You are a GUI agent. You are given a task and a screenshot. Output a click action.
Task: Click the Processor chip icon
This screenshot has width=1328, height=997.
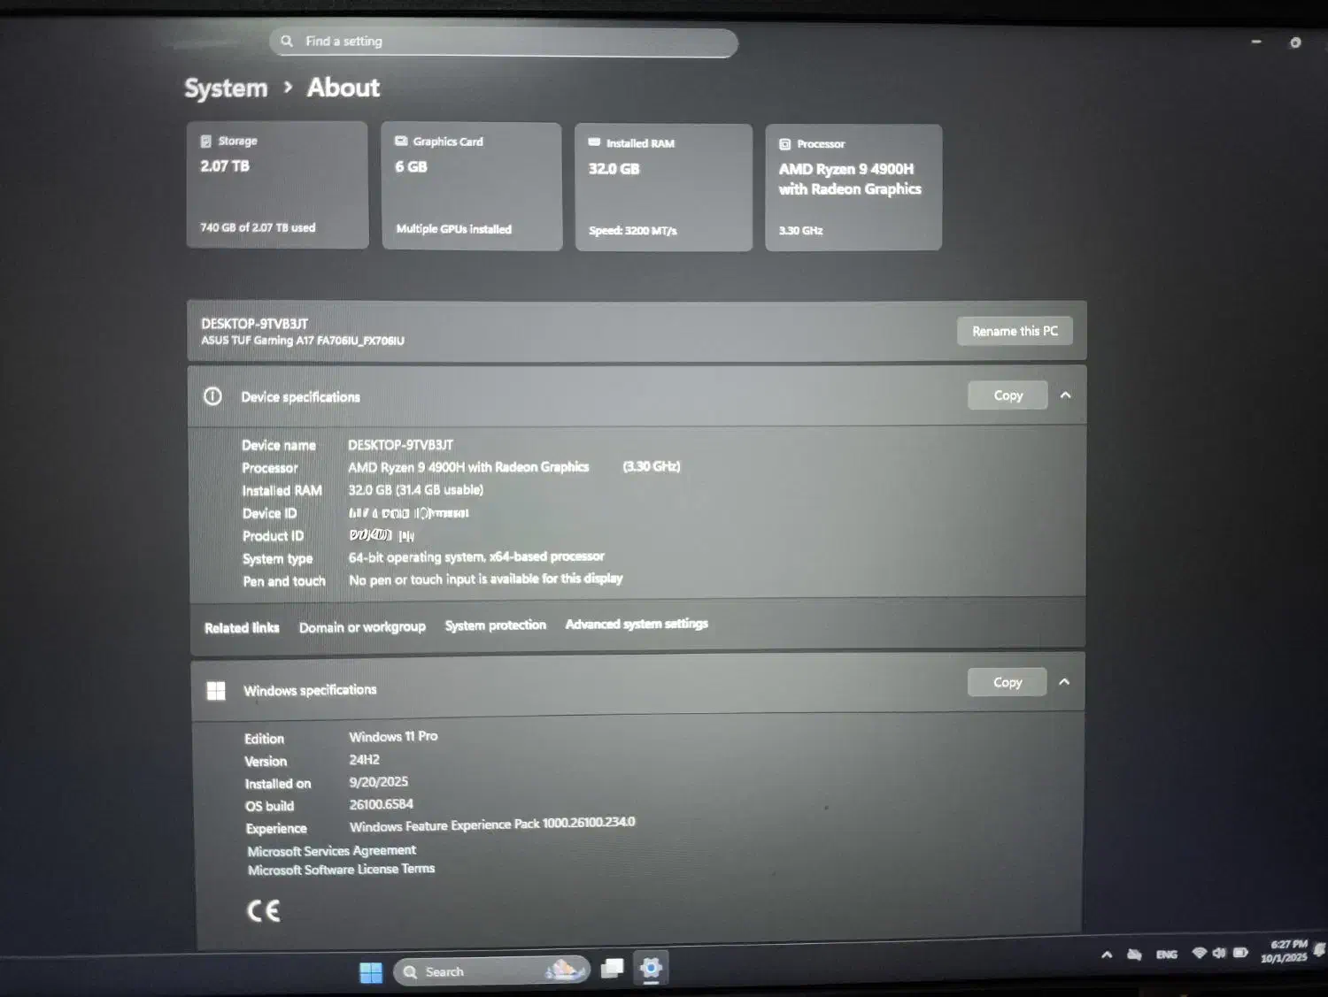pos(784,144)
